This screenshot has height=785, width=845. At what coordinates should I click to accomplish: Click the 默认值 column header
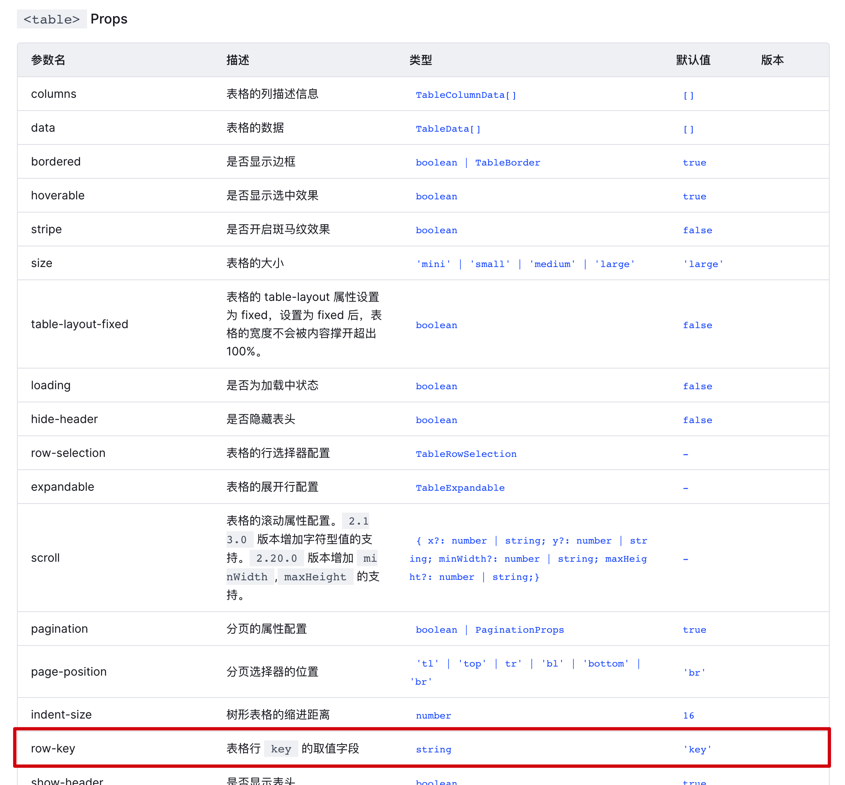[x=693, y=60]
